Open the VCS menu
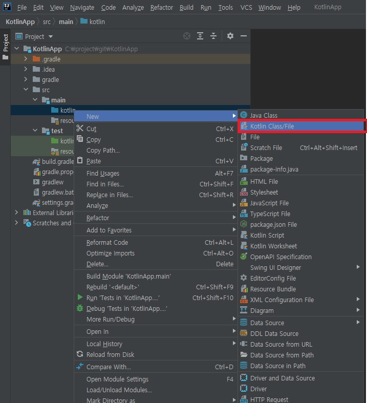The image size is (367, 403). point(246,8)
